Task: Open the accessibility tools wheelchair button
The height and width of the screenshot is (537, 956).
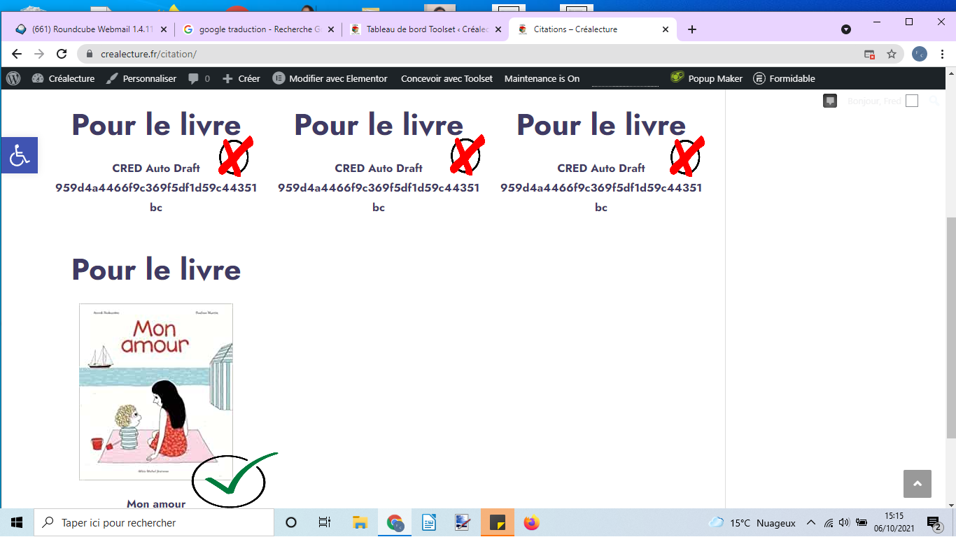Action: point(19,155)
